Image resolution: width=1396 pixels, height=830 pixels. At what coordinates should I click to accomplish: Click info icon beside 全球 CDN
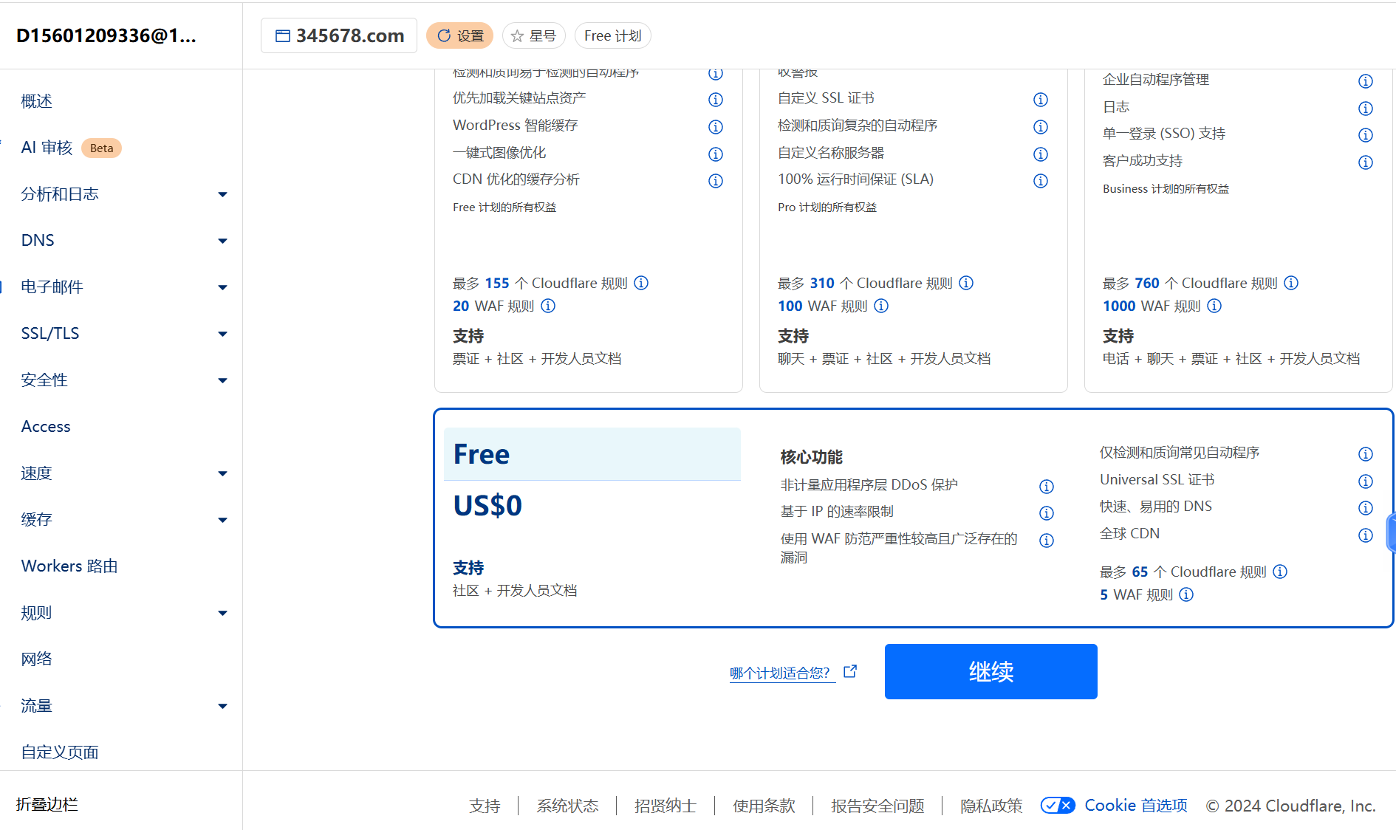click(x=1365, y=535)
